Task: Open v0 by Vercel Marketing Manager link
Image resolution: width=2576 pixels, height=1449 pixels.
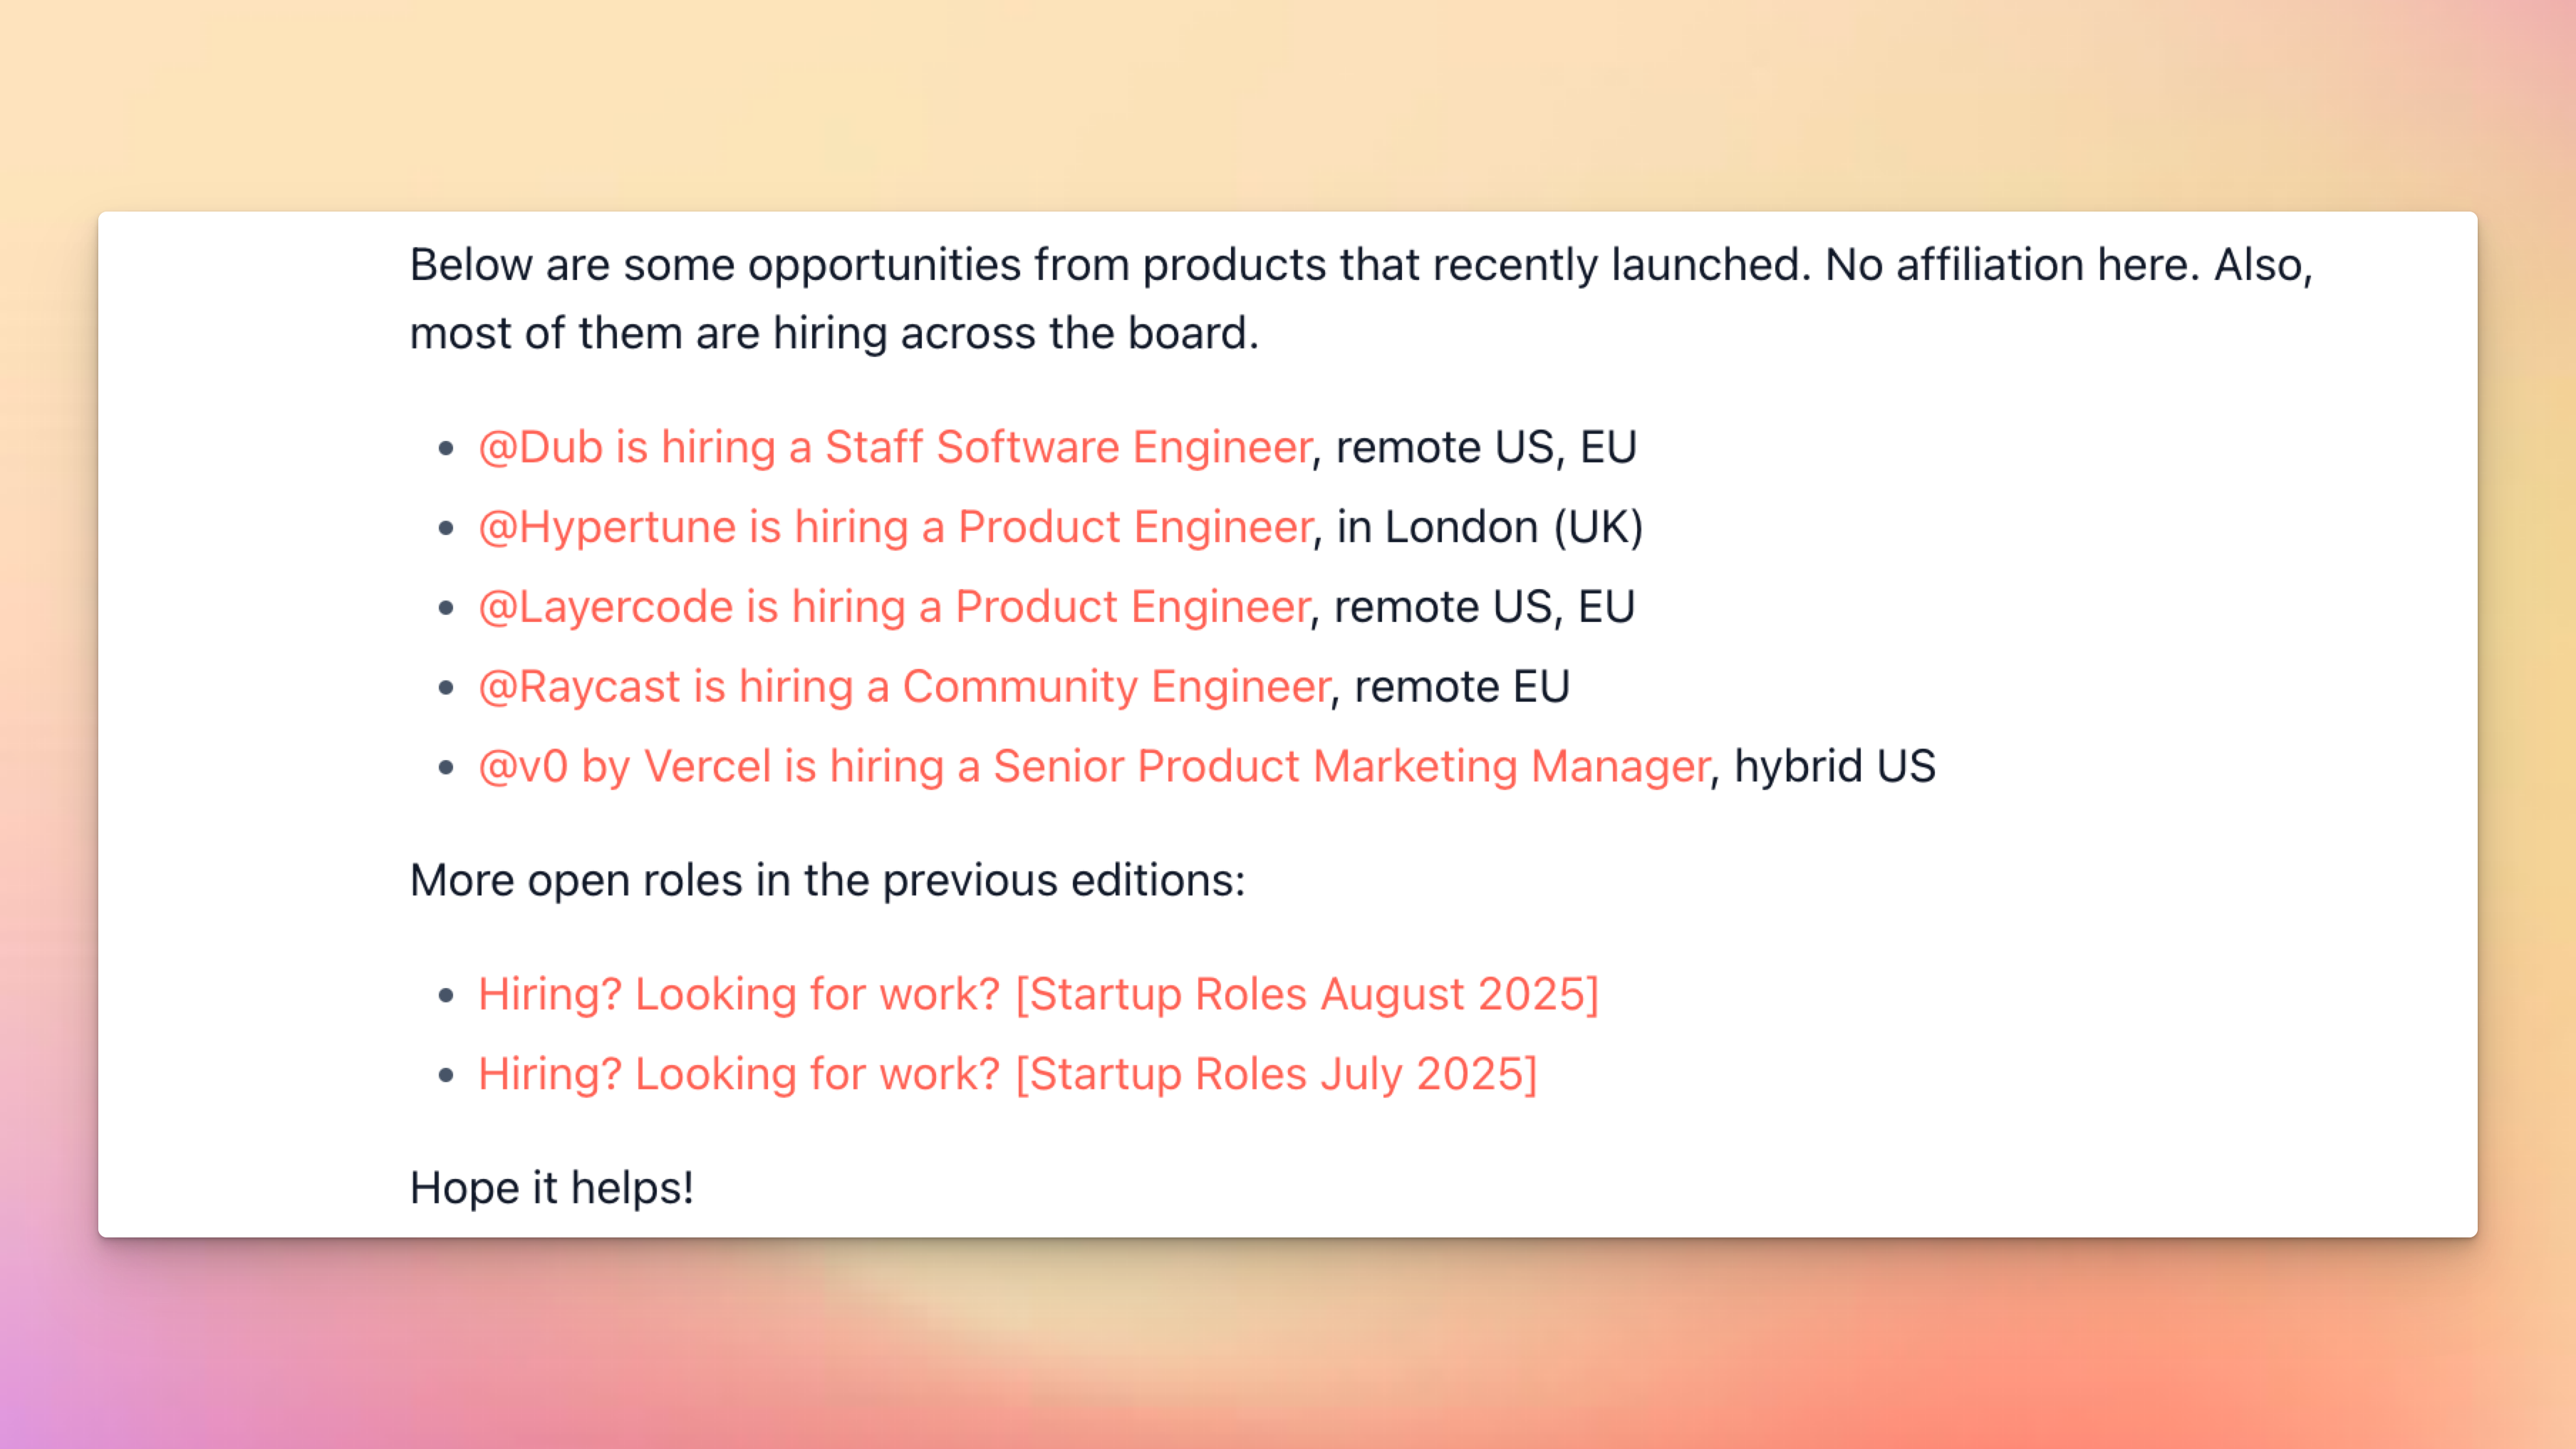Action: point(1093,767)
